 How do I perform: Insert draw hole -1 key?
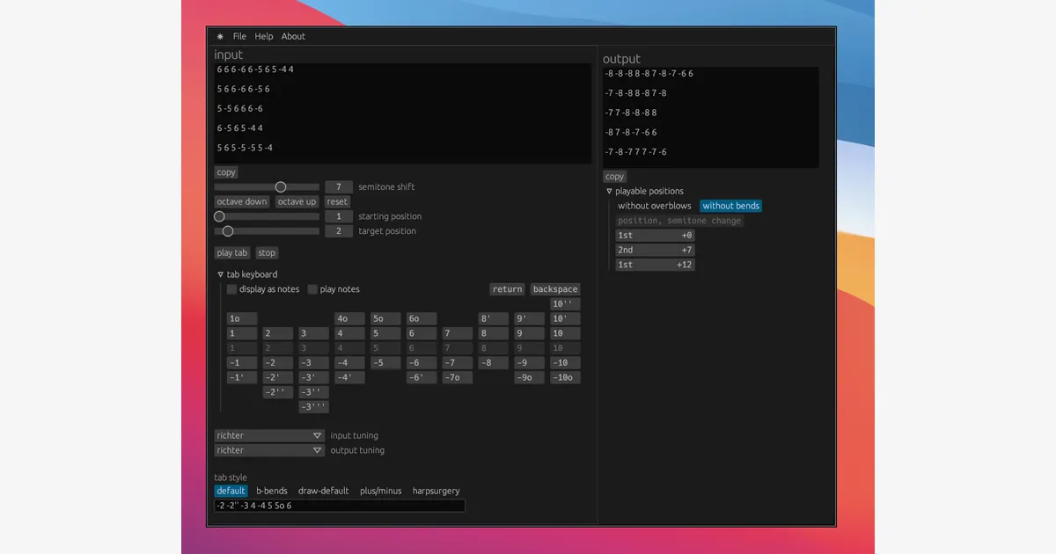click(242, 363)
